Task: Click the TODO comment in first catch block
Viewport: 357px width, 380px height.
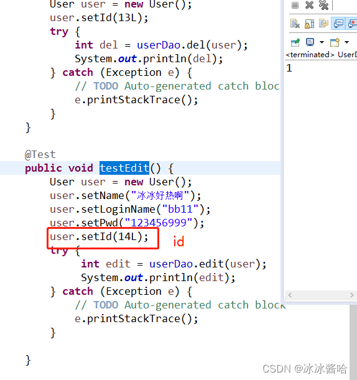Action: (177, 86)
